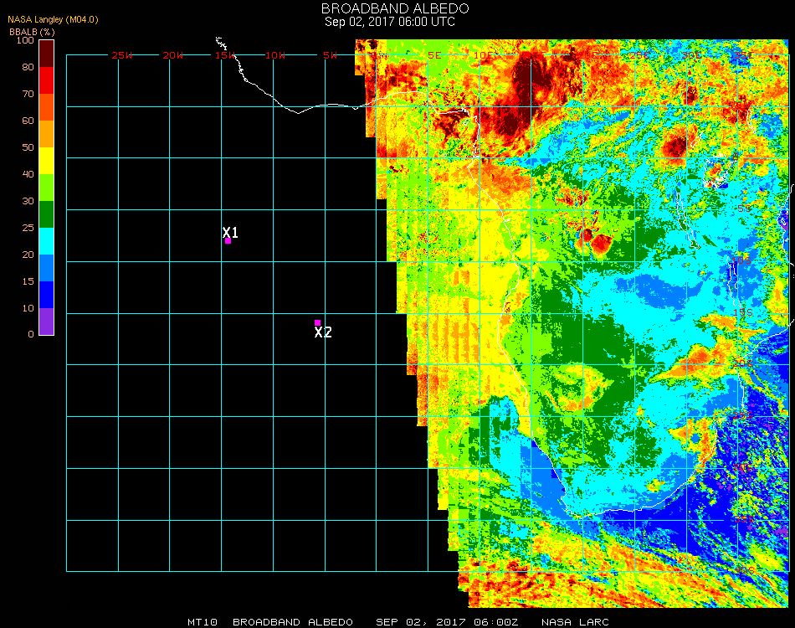Screen dimensions: 795x628
Task: Pick the orange 50-60% legend swatch
Action: tap(47, 134)
